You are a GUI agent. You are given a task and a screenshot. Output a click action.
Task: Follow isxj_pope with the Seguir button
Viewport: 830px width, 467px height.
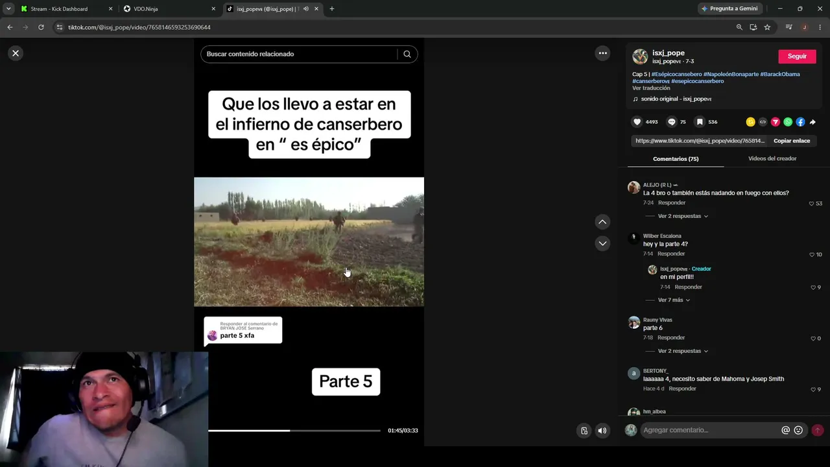point(797,56)
